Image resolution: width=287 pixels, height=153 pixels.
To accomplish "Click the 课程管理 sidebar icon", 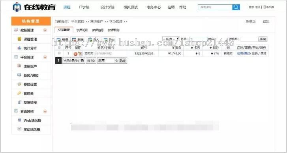I will pos(19,39).
